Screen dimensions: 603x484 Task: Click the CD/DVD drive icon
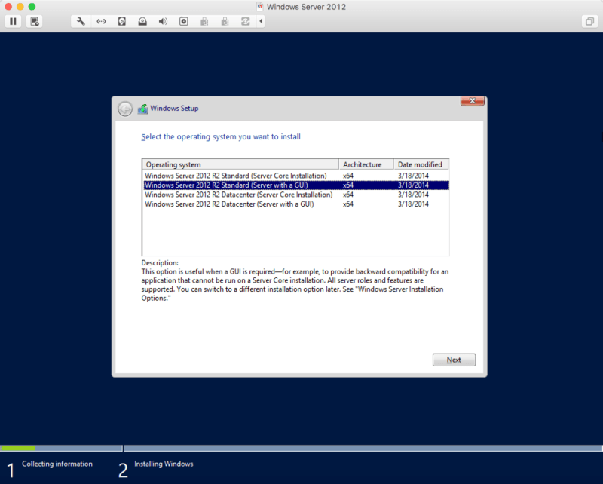pyautogui.click(x=142, y=21)
